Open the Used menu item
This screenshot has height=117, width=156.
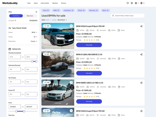[36, 3]
